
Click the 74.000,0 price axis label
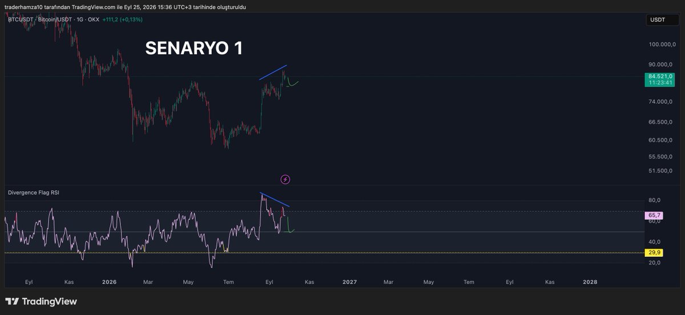click(661, 102)
